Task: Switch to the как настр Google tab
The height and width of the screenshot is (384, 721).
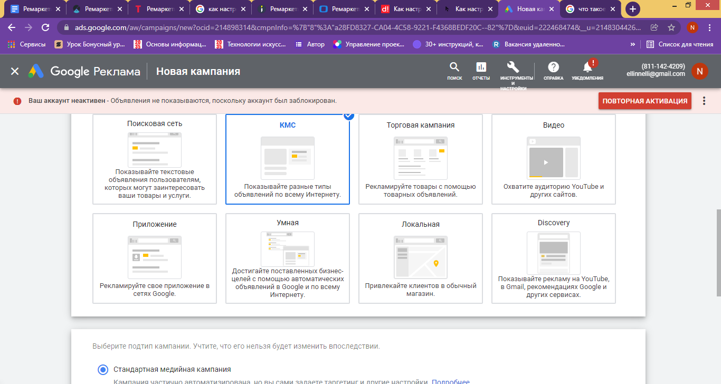Action: click(220, 9)
